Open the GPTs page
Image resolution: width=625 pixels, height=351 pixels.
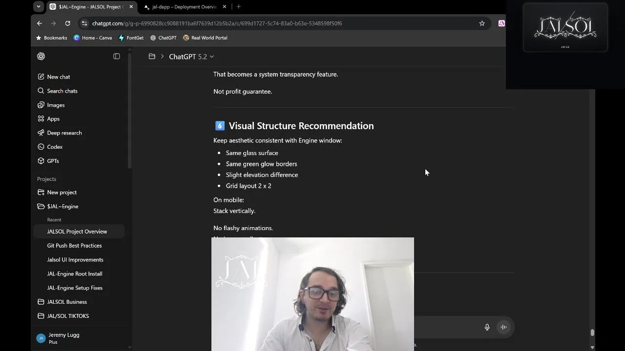tap(53, 161)
